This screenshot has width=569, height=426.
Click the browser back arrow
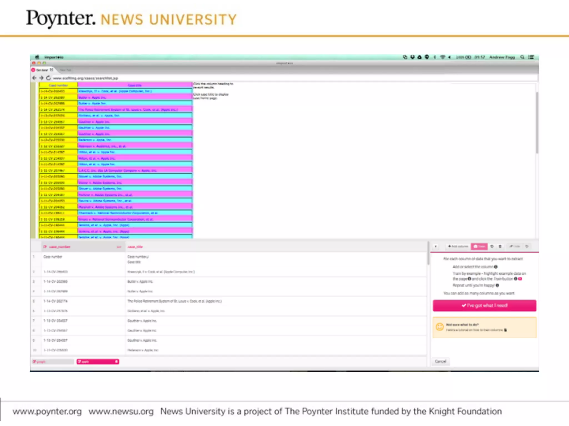34,78
